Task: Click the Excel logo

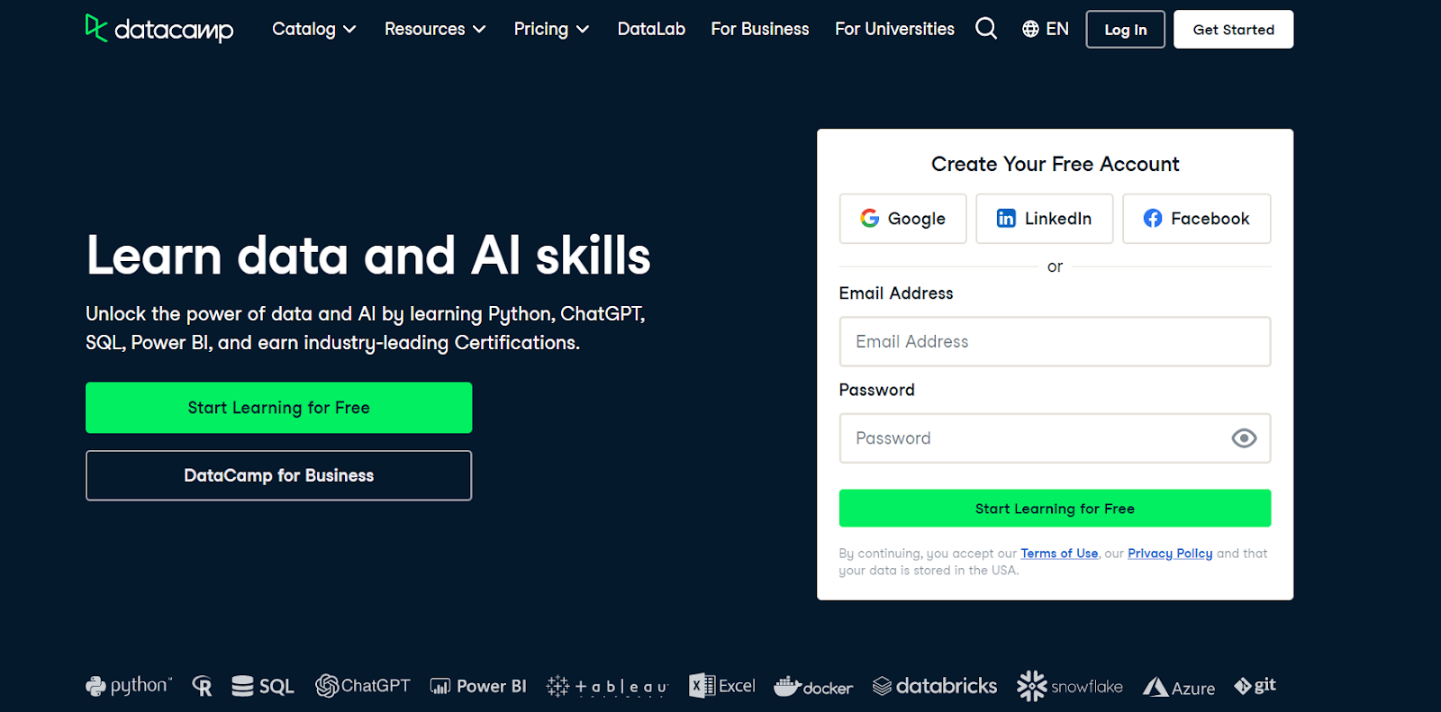Action: (x=721, y=686)
